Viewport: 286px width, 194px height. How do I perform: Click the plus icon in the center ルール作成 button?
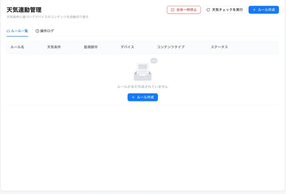(133, 97)
